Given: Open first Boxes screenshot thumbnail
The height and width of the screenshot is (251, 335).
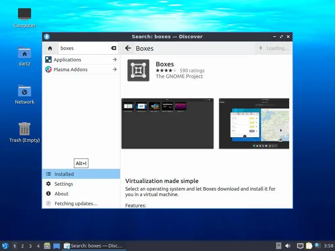Looking at the screenshot, I should 167,124.
